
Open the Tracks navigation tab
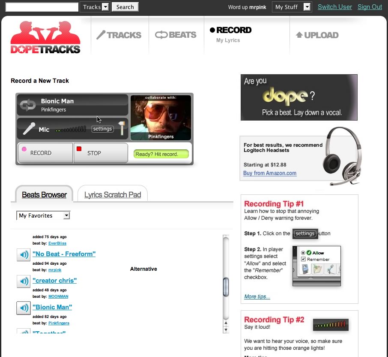tap(119, 35)
